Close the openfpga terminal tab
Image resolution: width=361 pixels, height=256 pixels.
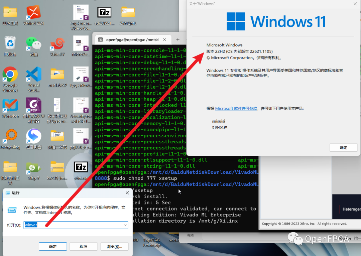164,39
